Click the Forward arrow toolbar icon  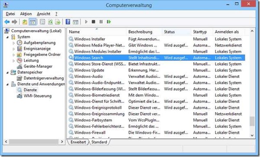(15, 22)
